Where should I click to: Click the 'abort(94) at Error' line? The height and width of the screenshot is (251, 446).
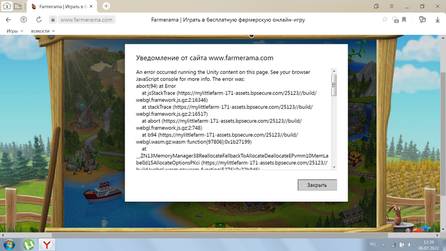coord(156,86)
